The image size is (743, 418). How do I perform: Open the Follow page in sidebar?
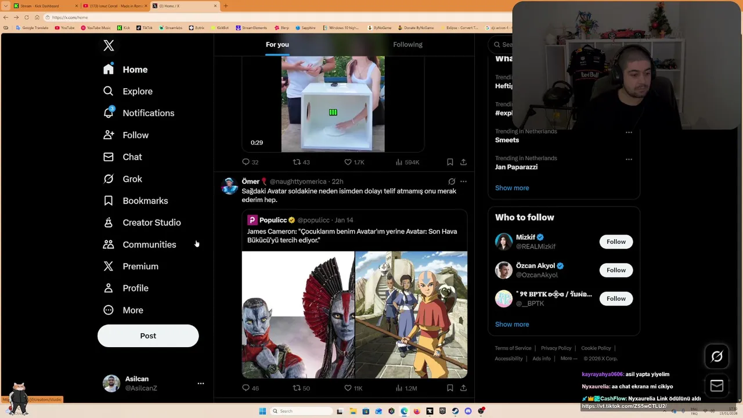125,135
